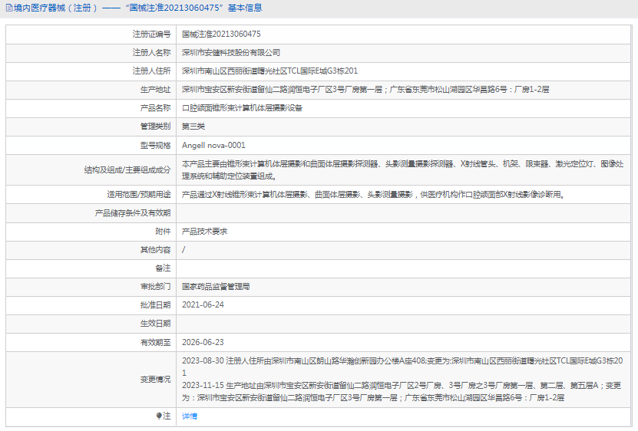638x431 pixels.
Task: Click the 产品名称 label cell
Action: (x=91, y=107)
